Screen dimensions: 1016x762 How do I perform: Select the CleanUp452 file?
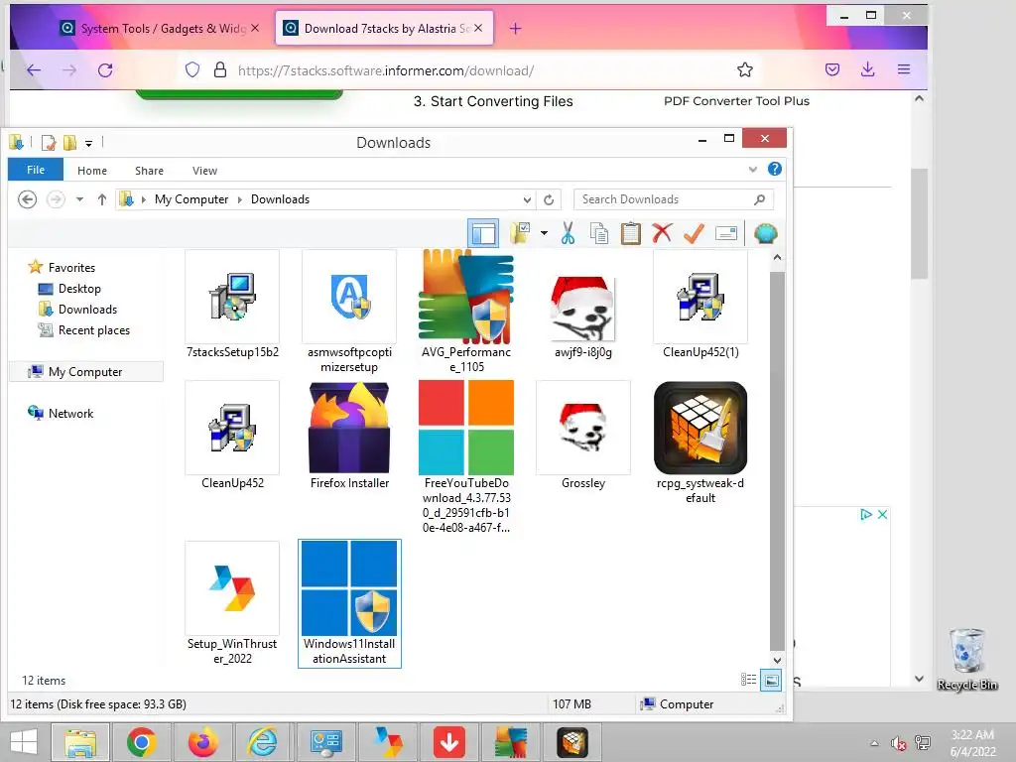(x=232, y=436)
